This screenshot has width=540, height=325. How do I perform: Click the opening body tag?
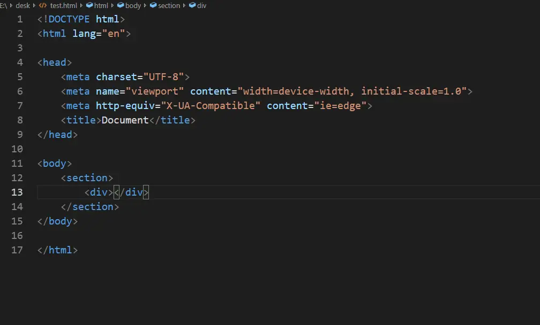(55, 164)
